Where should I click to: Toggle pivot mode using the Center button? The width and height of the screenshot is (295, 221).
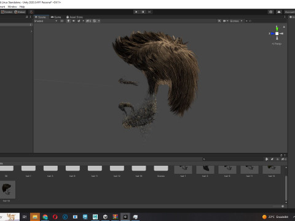(x=7, y=12)
